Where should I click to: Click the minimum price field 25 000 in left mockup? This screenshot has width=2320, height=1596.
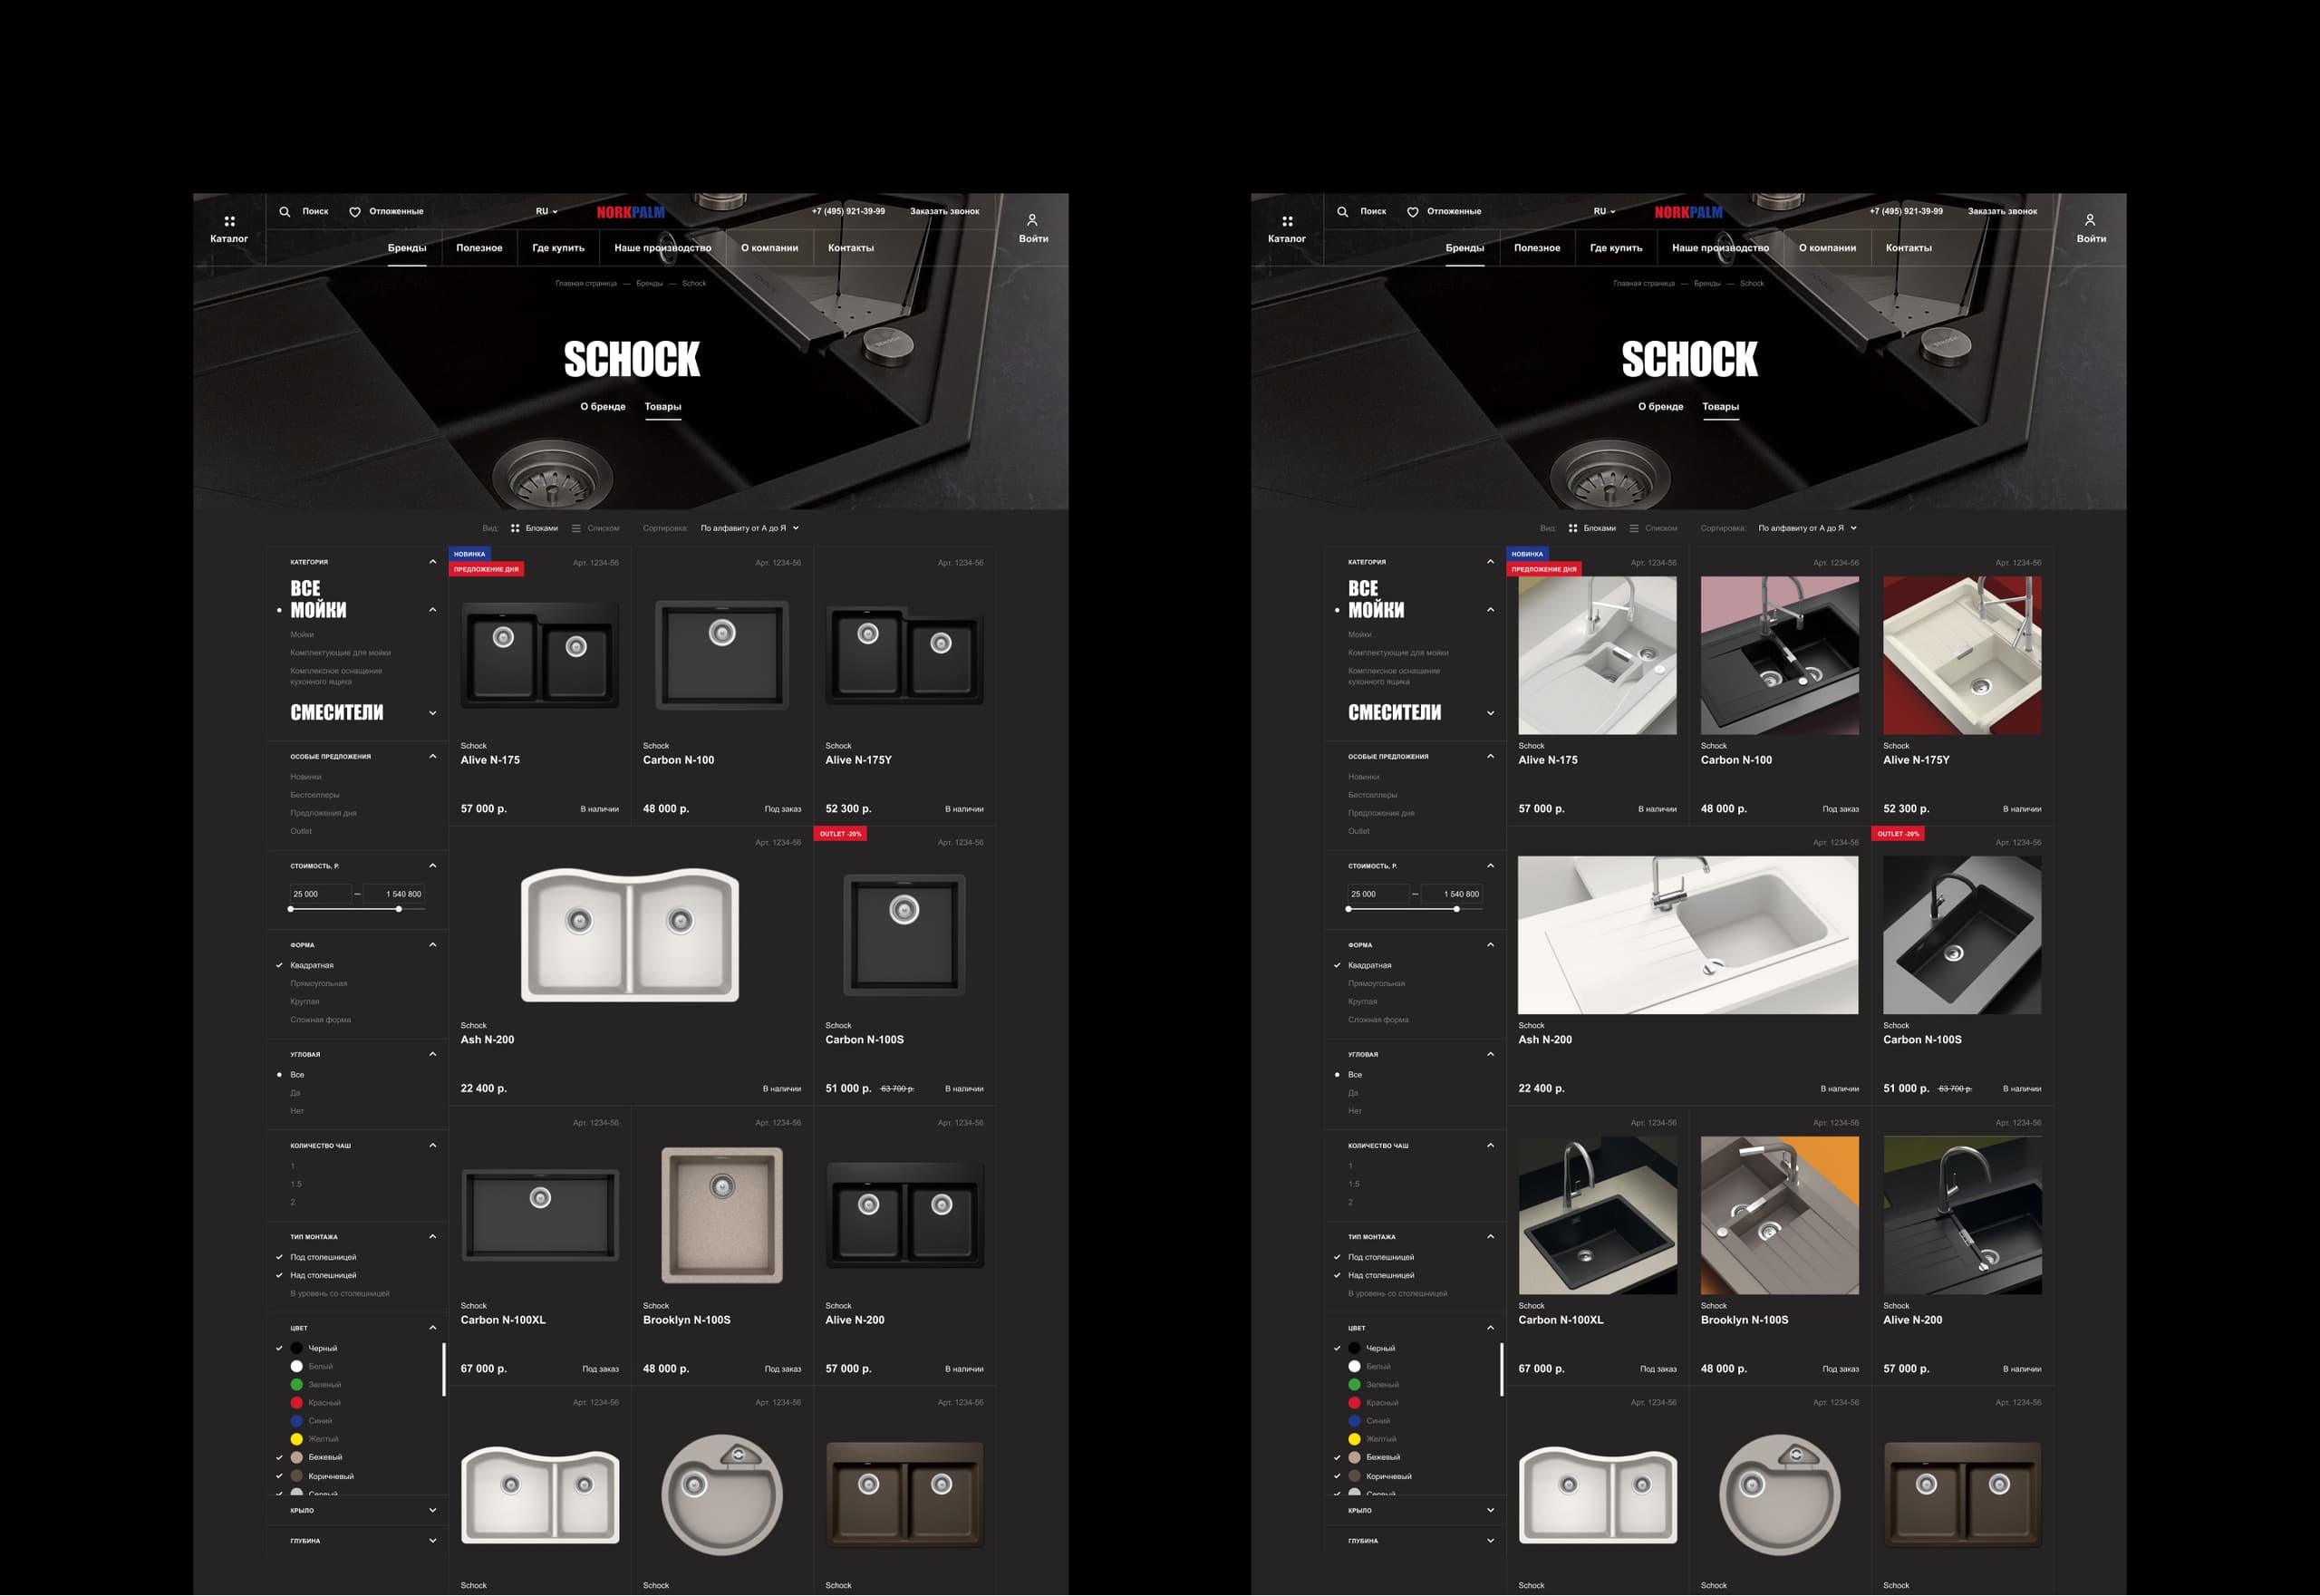click(320, 895)
